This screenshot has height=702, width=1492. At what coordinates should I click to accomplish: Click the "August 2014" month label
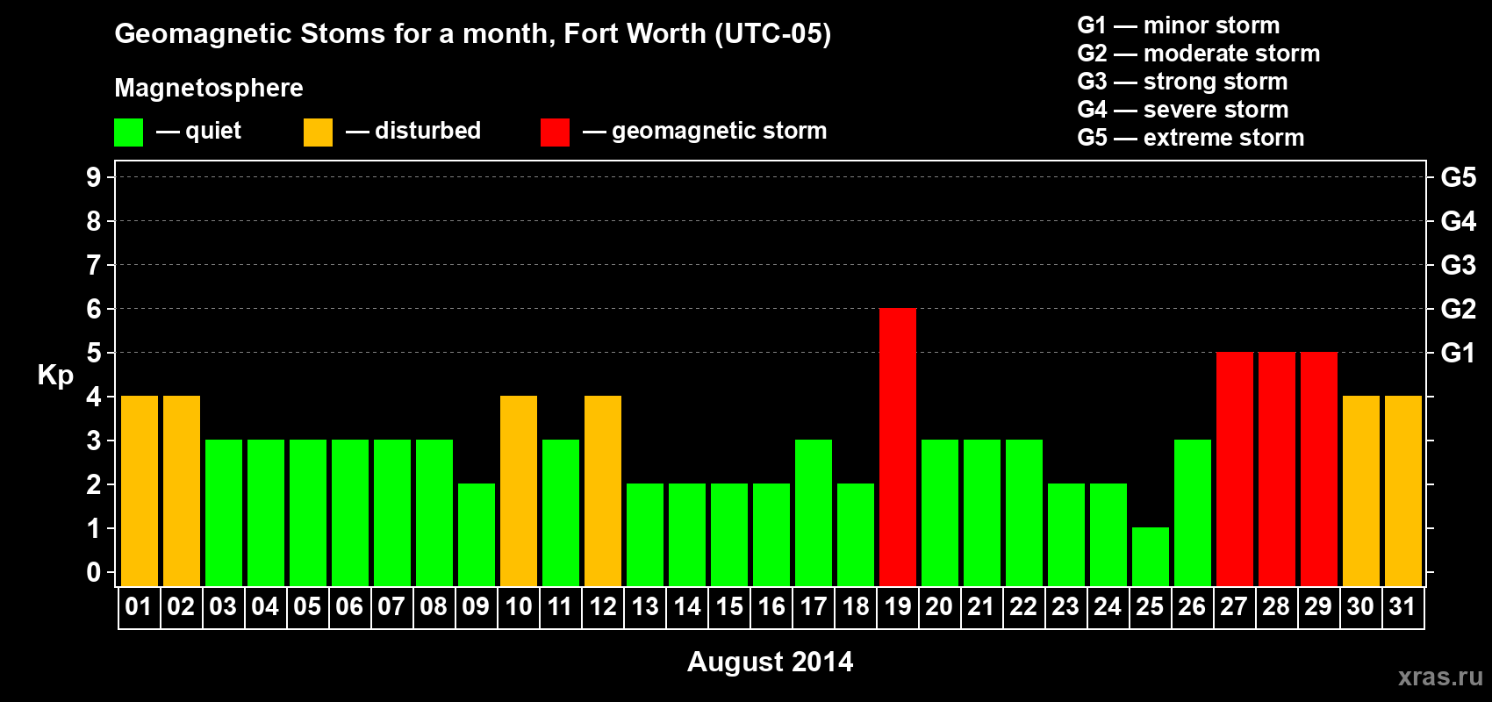point(770,662)
